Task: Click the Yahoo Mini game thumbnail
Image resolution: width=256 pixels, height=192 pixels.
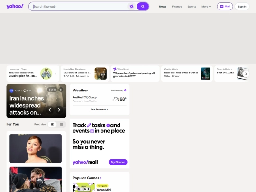Action: [83, 187]
